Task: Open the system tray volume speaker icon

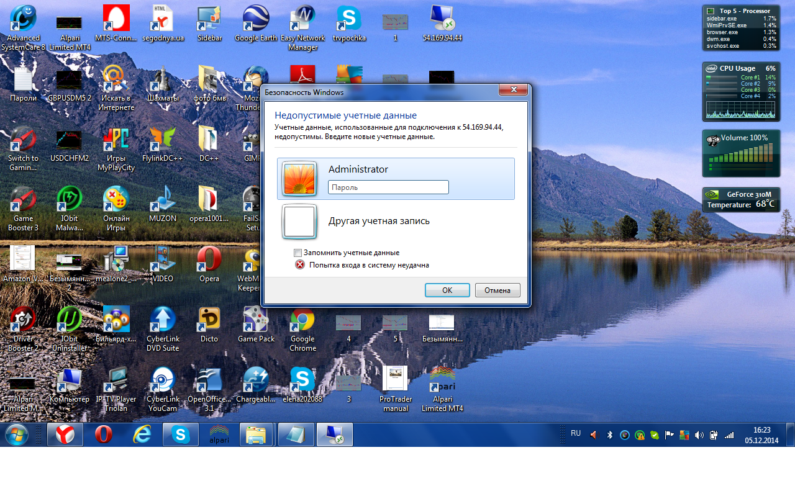Action: click(699, 435)
